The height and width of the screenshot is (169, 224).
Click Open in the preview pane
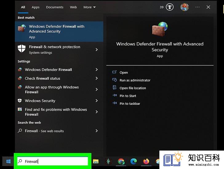click(x=124, y=73)
